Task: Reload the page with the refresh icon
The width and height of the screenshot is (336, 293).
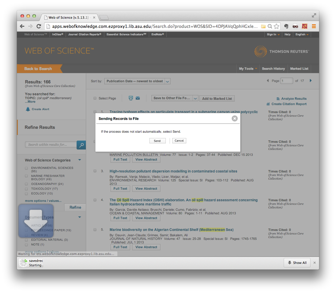Action: (39, 26)
